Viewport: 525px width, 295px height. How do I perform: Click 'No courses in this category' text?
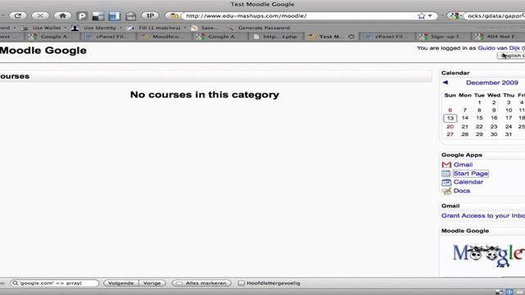(x=204, y=95)
